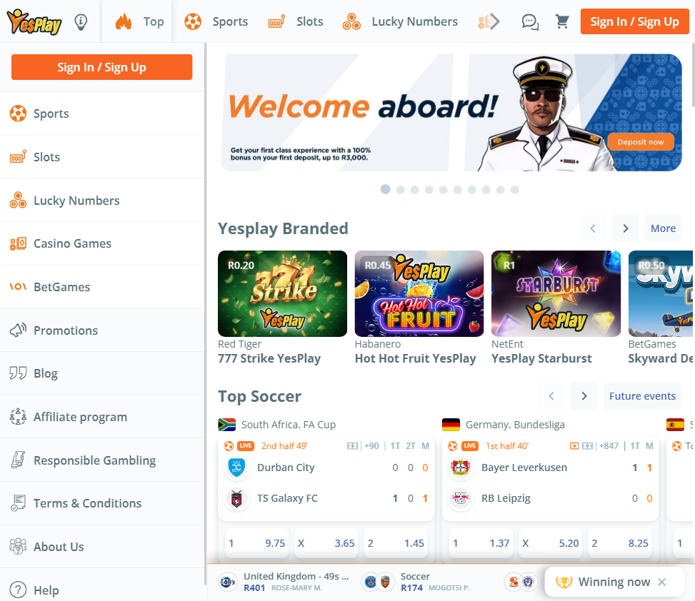Open the shopping cart betslip icon
The width and height of the screenshot is (695, 601).
tap(562, 21)
